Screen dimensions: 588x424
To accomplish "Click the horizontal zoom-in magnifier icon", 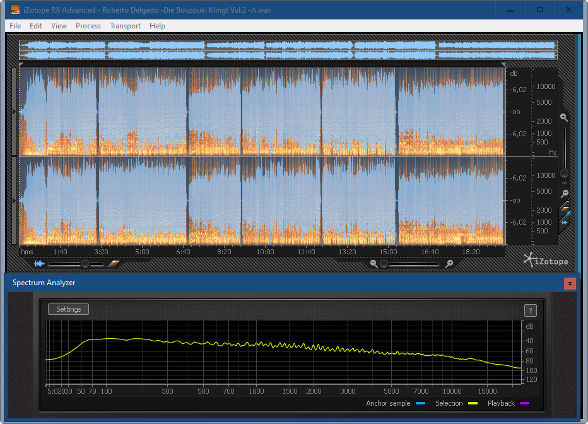I will pyautogui.click(x=449, y=264).
